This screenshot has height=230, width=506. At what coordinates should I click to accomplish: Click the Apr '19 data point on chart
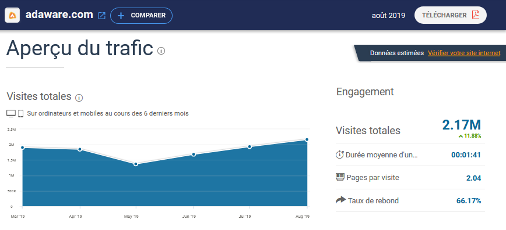(80, 149)
